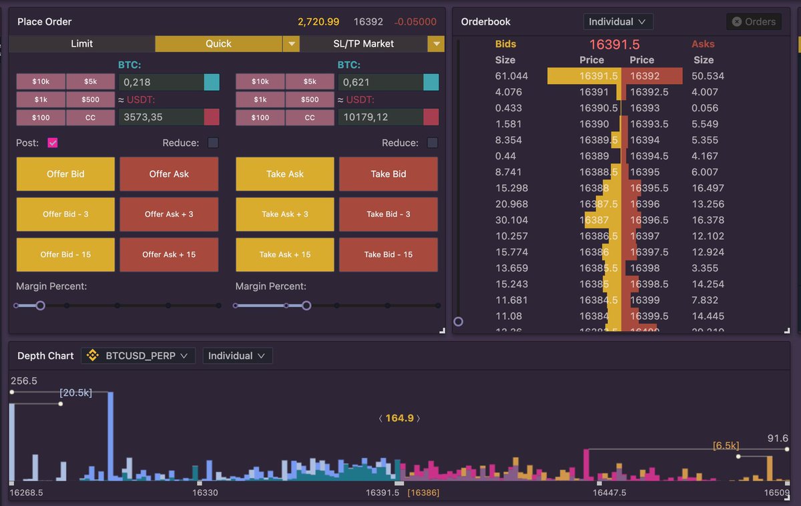Enable Reduce above the Take Bid button
This screenshot has width=801, height=506.
[433, 143]
